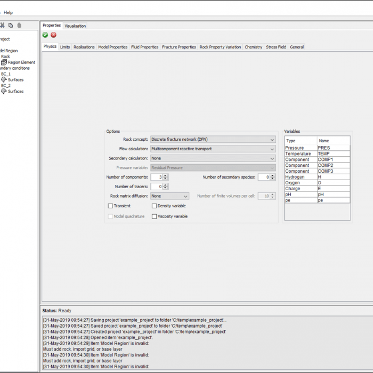
Task: Select Rock item in project tree
Action: [5, 57]
